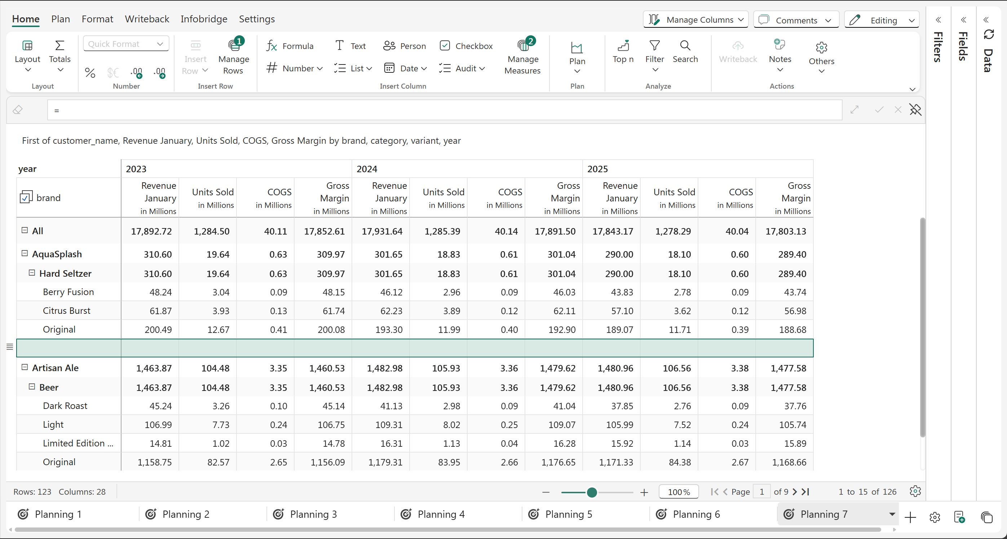Click the Formula fx icon
The height and width of the screenshot is (539, 1007).
pos(272,46)
